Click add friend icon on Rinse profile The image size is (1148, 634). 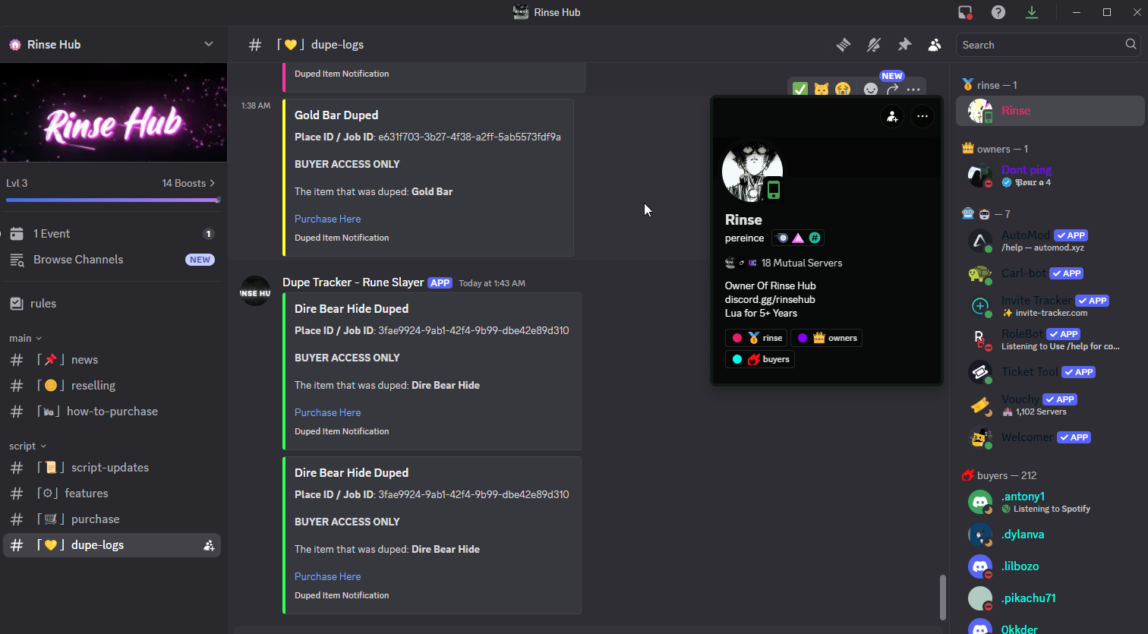(x=892, y=116)
